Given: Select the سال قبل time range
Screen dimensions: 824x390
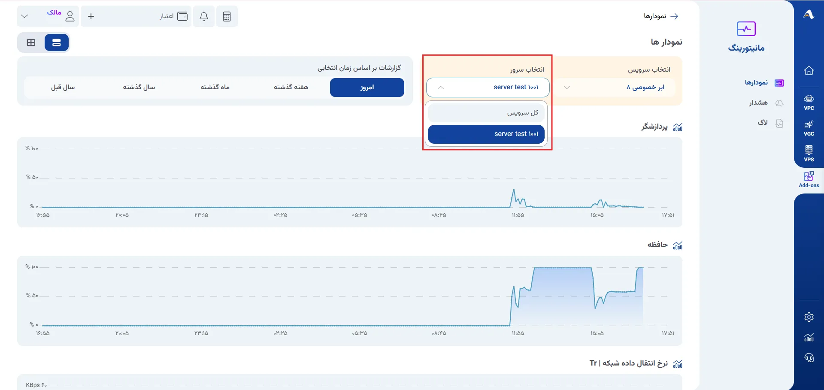Looking at the screenshot, I should pos(63,87).
